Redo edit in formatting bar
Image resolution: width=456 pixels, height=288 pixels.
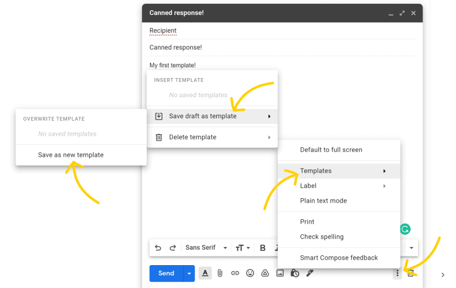(173, 248)
